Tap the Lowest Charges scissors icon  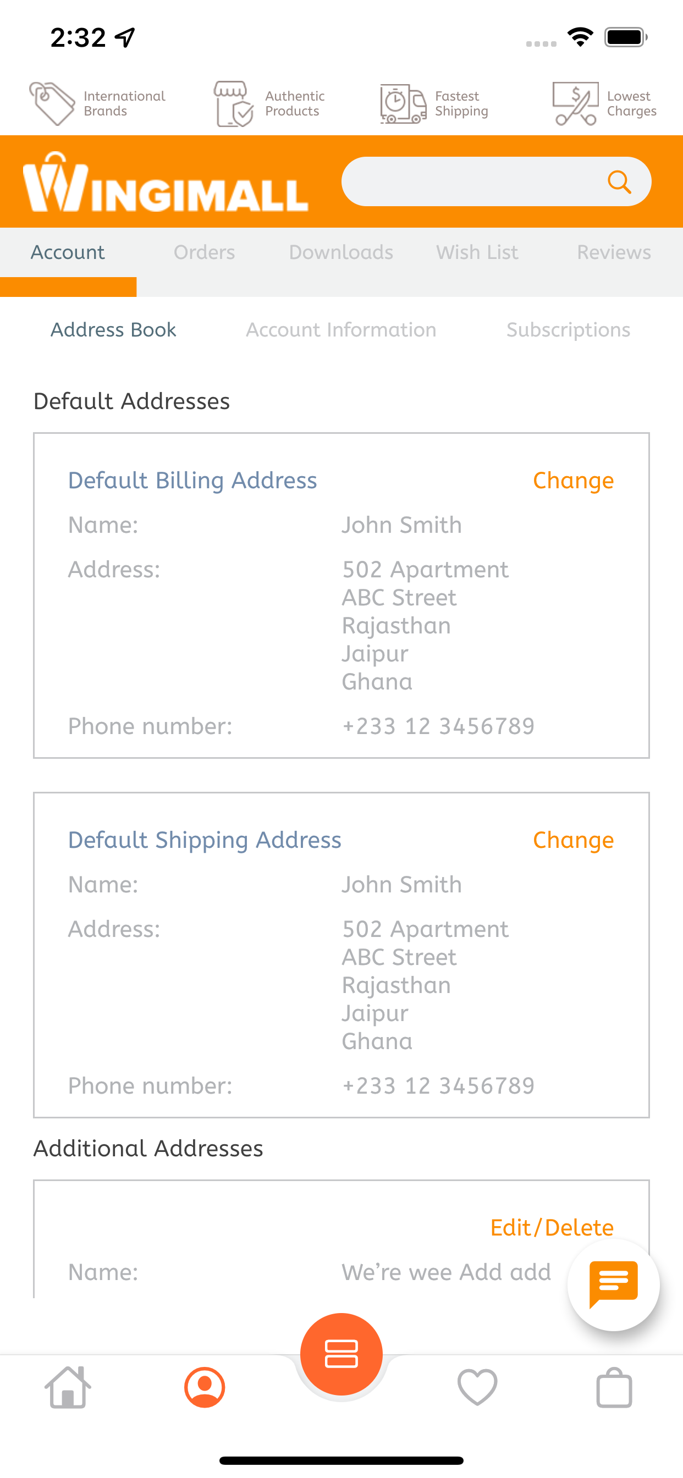coord(575,104)
